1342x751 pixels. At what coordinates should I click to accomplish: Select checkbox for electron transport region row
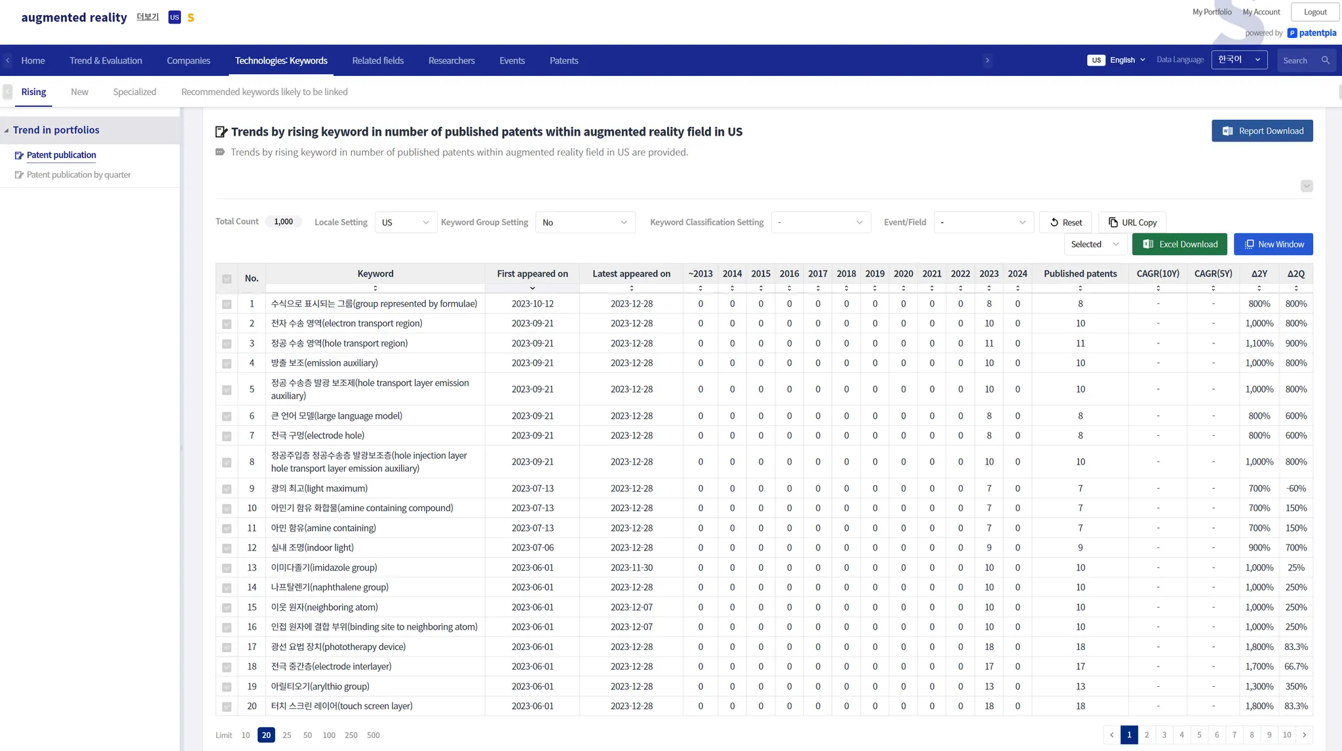coord(227,324)
